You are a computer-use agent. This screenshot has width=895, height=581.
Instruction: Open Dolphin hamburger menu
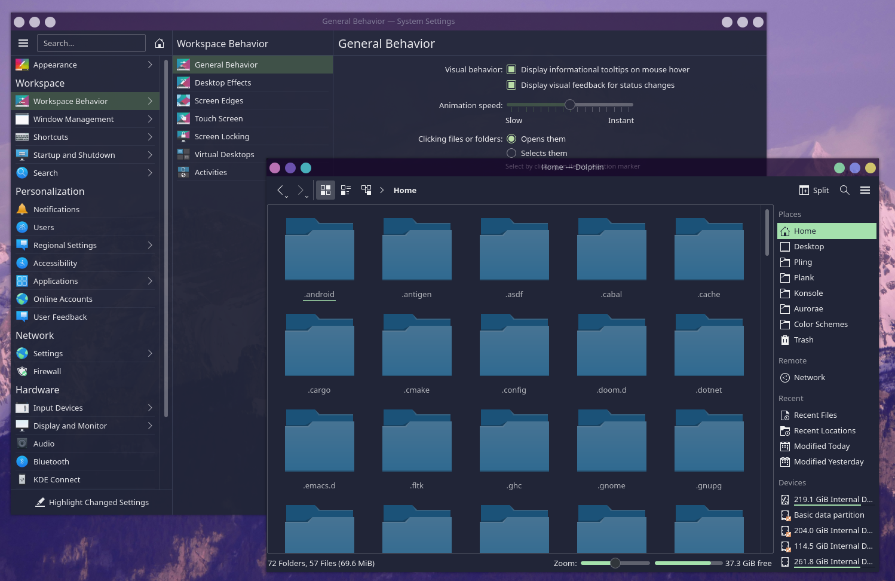(x=865, y=190)
